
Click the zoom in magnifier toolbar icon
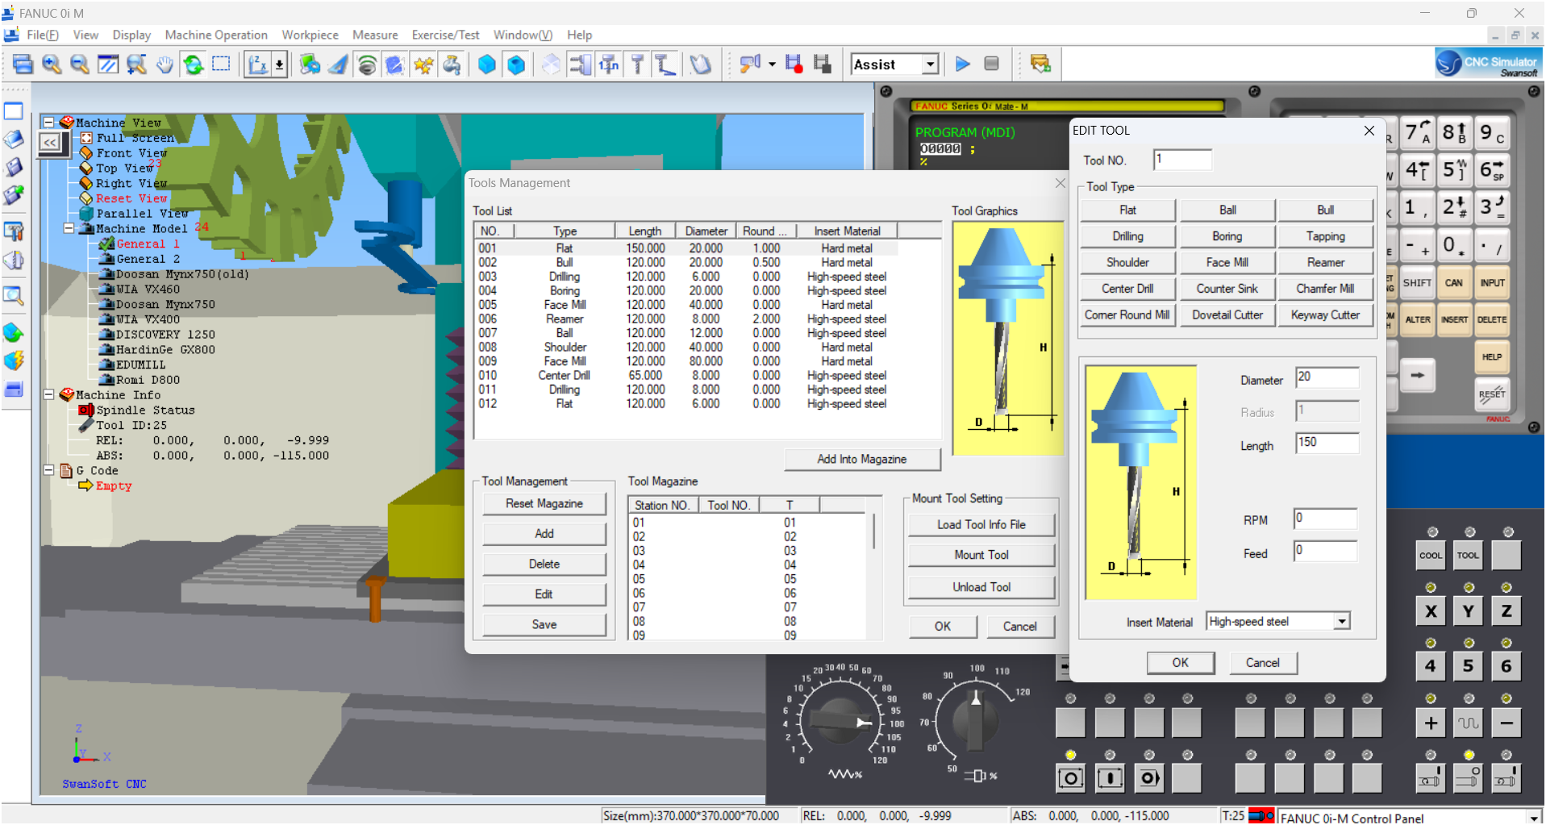point(52,65)
